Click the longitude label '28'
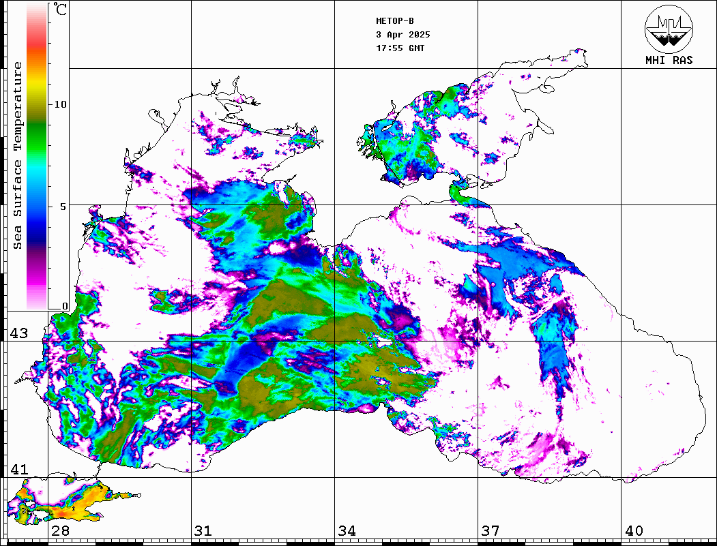717x546 pixels. (60, 530)
